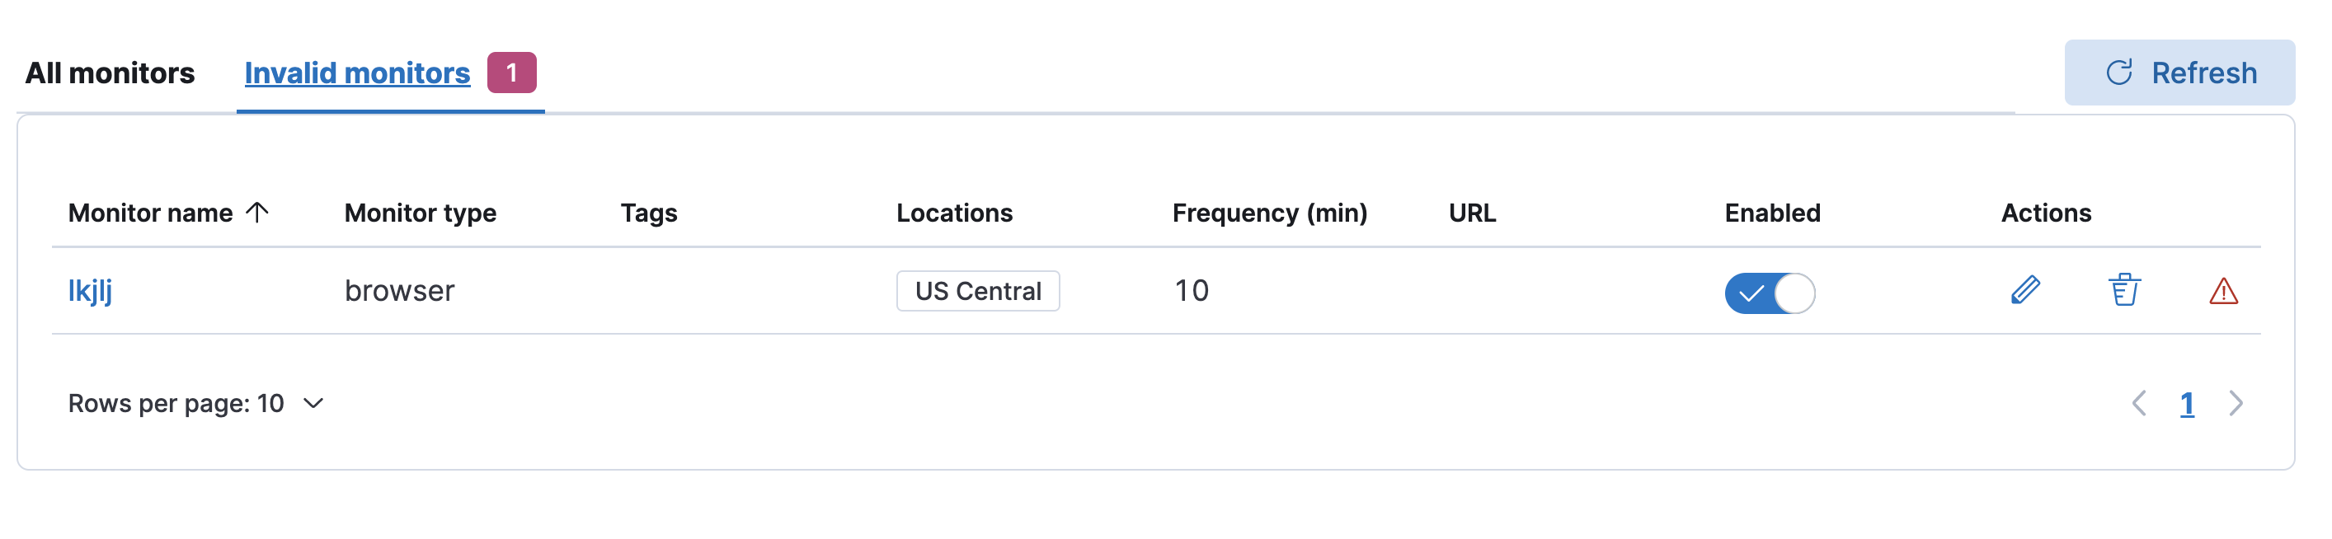Click the red warning triangle icon

pos(2223,291)
